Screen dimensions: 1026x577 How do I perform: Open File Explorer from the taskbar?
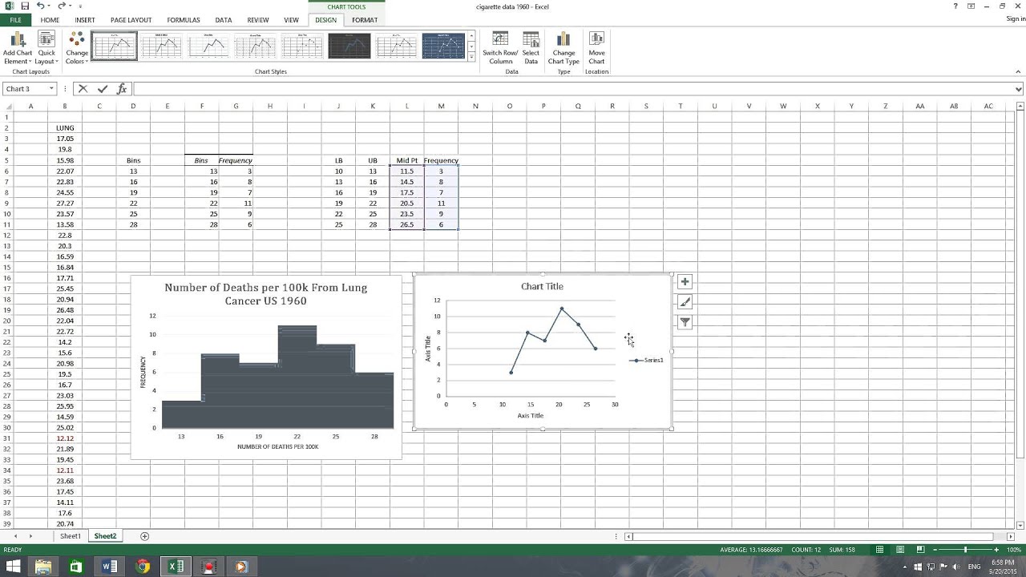point(43,567)
